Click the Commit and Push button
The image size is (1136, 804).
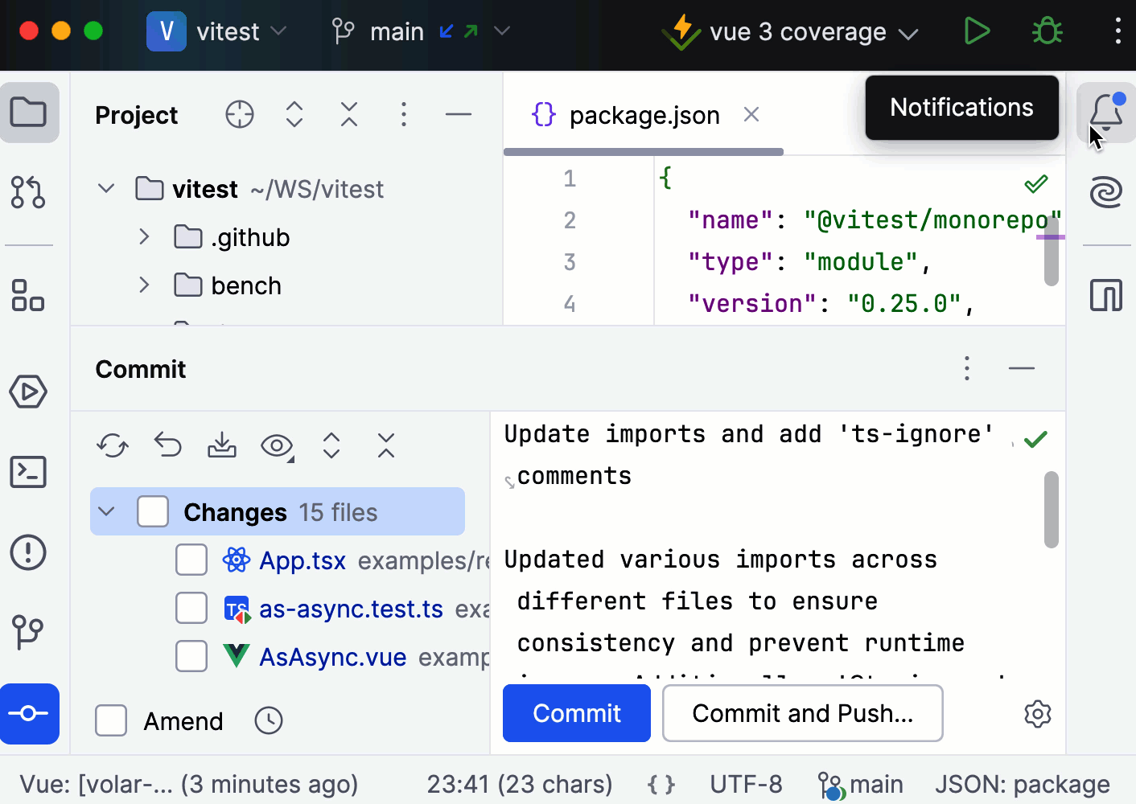[x=802, y=713]
